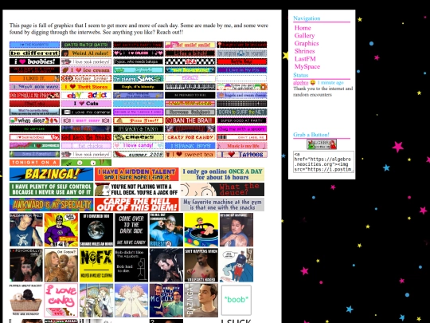Visit the Shrines page

coord(304,51)
